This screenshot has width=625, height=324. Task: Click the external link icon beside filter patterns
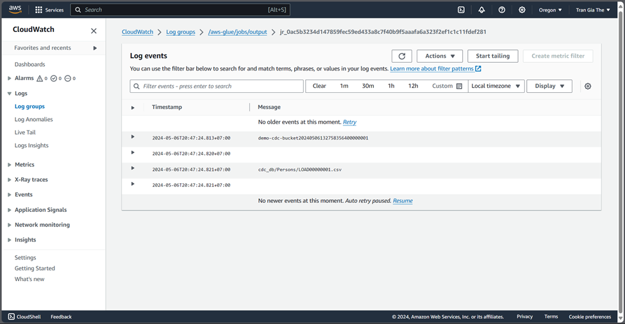[x=478, y=69]
